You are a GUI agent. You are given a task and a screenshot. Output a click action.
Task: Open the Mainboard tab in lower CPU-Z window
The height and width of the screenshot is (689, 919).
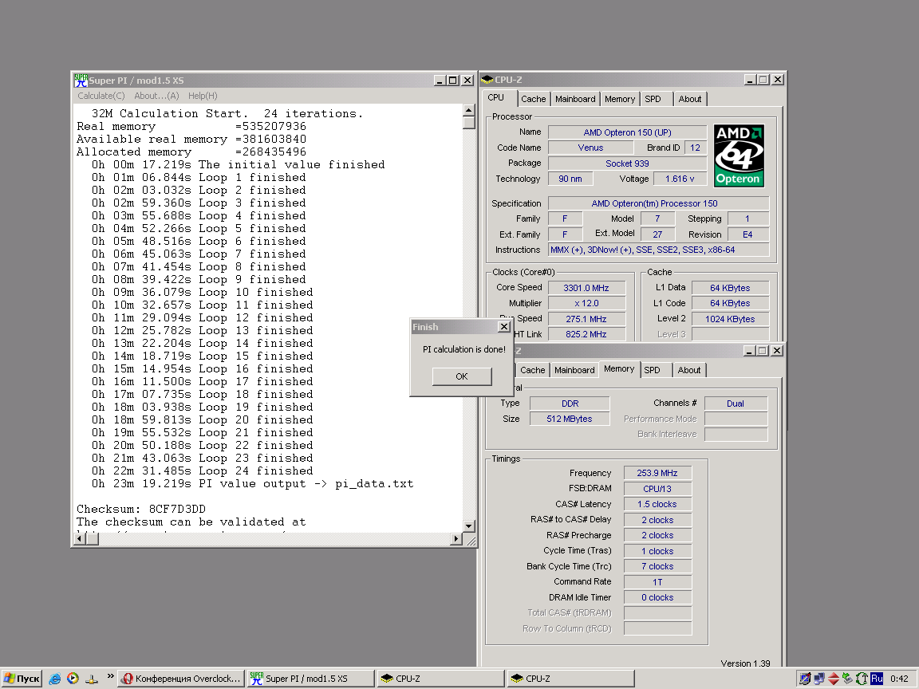pos(574,370)
